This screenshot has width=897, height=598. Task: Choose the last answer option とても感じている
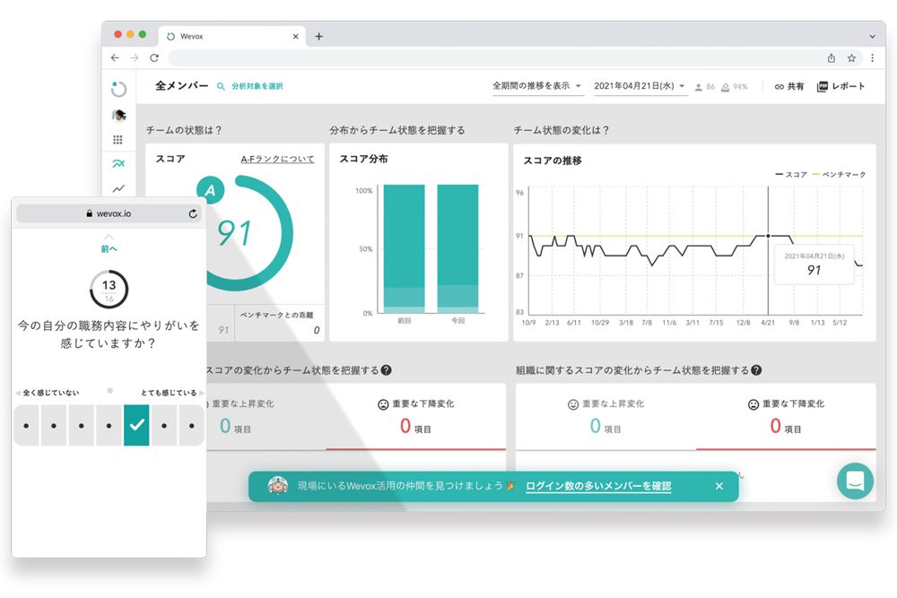(191, 425)
